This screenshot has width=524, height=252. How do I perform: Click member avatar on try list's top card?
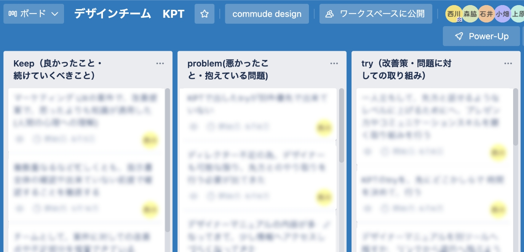pyautogui.click(x=498, y=153)
